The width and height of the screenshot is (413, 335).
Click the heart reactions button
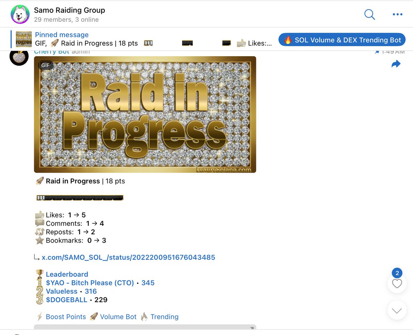397,284
